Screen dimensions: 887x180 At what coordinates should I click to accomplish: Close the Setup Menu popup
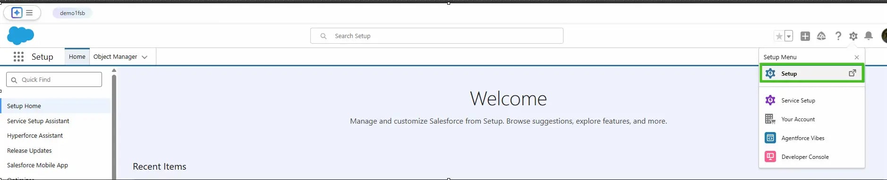coord(857,57)
